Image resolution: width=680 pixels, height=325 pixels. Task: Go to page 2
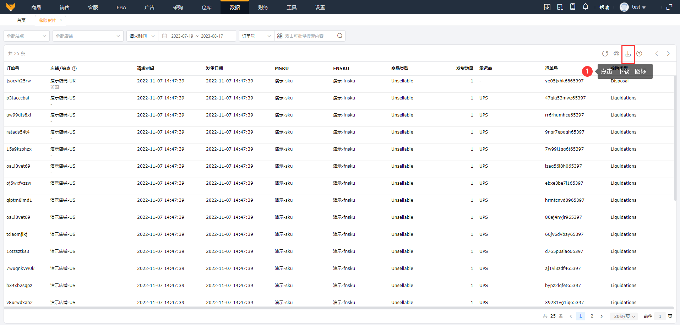tap(592, 316)
